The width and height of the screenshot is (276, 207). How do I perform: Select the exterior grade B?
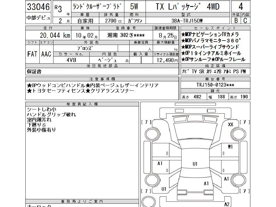pyautogui.click(x=236, y=21)
